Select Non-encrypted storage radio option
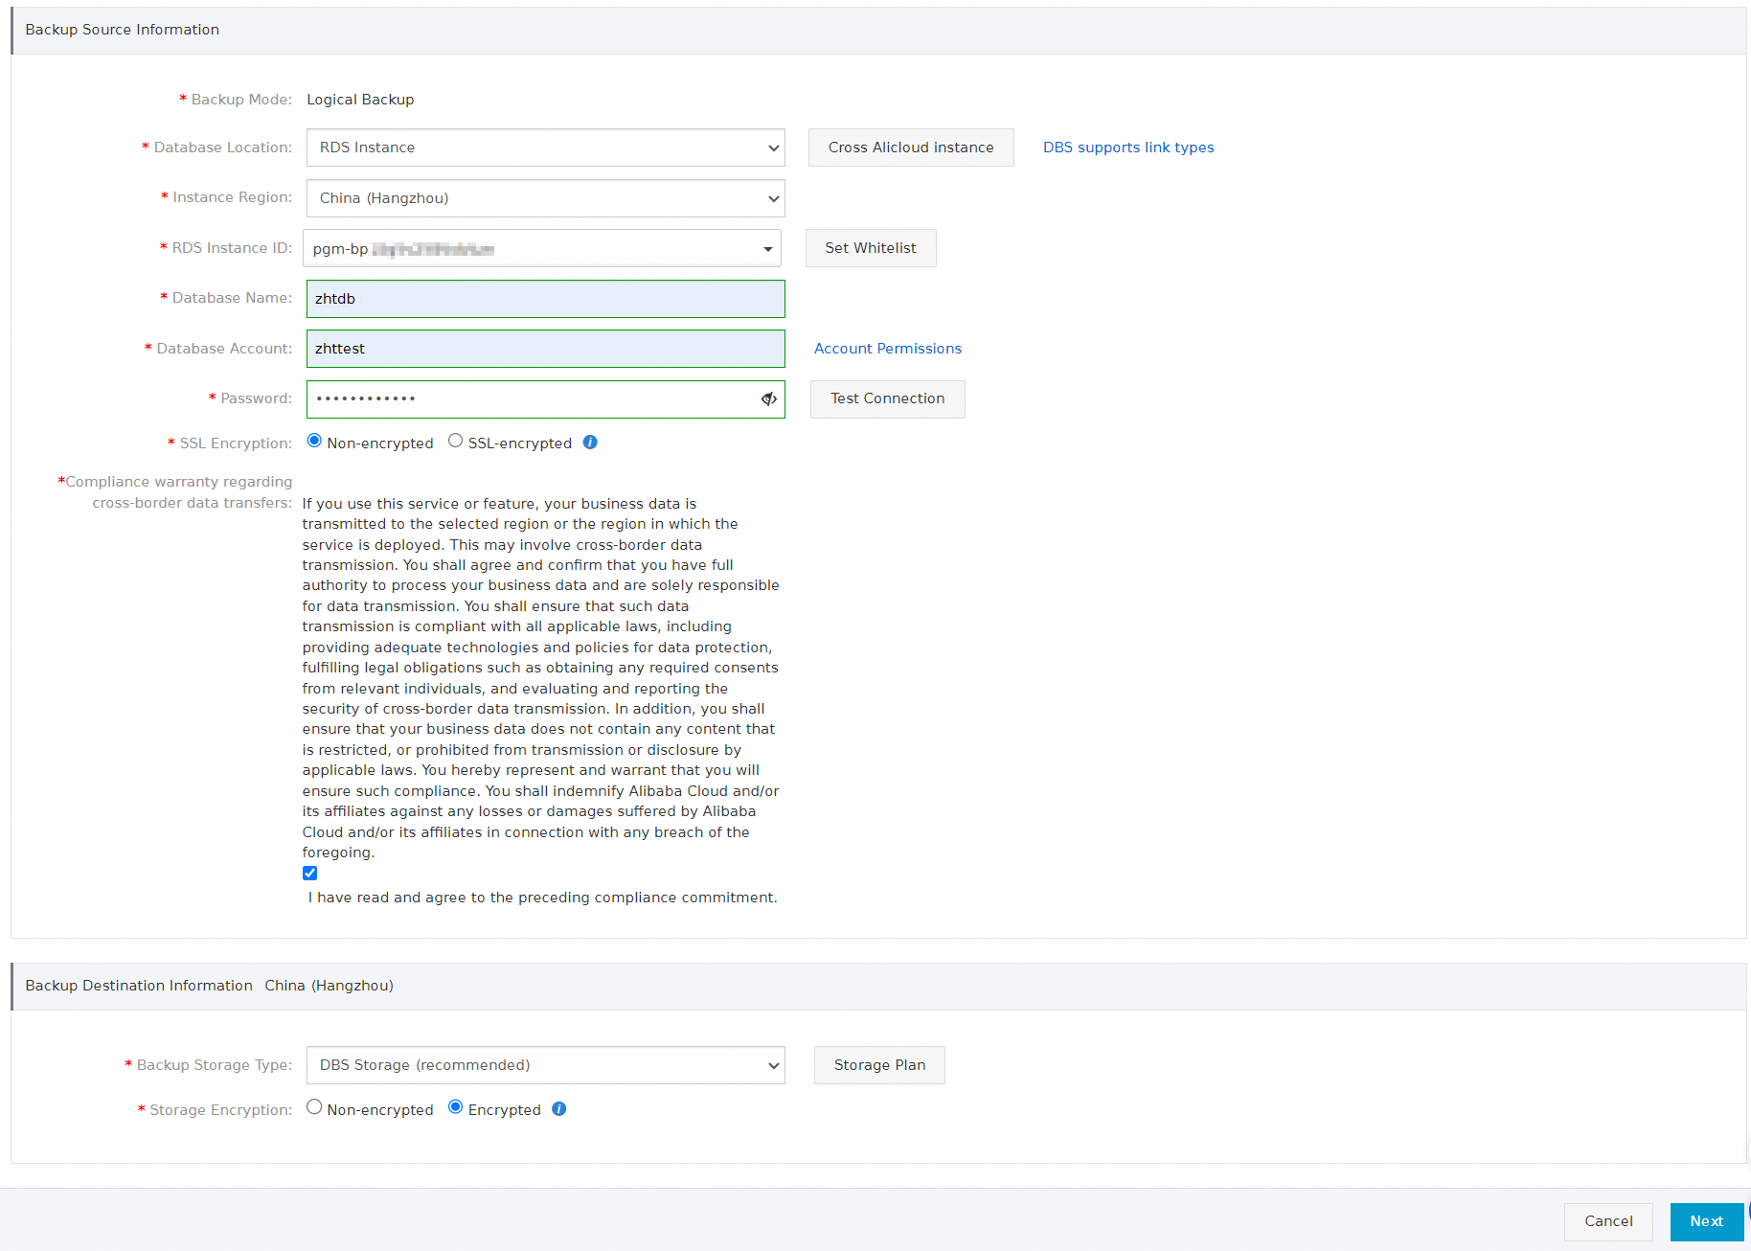The height and width of the screenshot is (1251, 1751). click(314, 1107)
